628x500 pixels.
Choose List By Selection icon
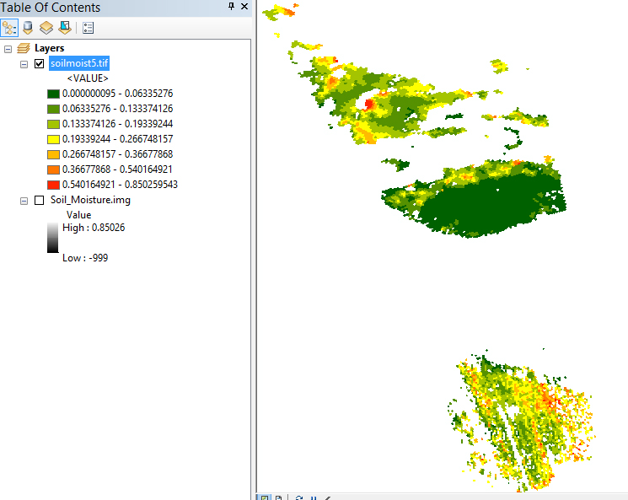pos(64,27)
